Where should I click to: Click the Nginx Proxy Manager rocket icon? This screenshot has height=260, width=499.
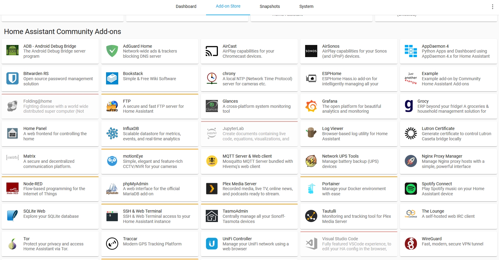(411, 161)
